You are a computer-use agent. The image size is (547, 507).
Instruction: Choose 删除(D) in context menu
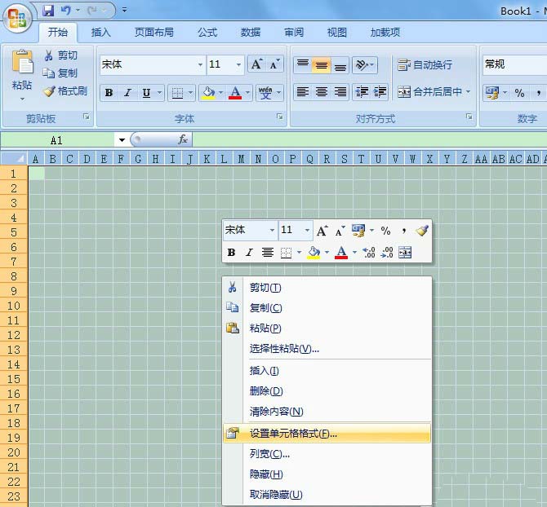tap(327, 390)
